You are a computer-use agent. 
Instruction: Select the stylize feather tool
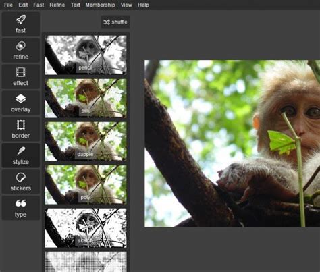(x=21, y=156)
